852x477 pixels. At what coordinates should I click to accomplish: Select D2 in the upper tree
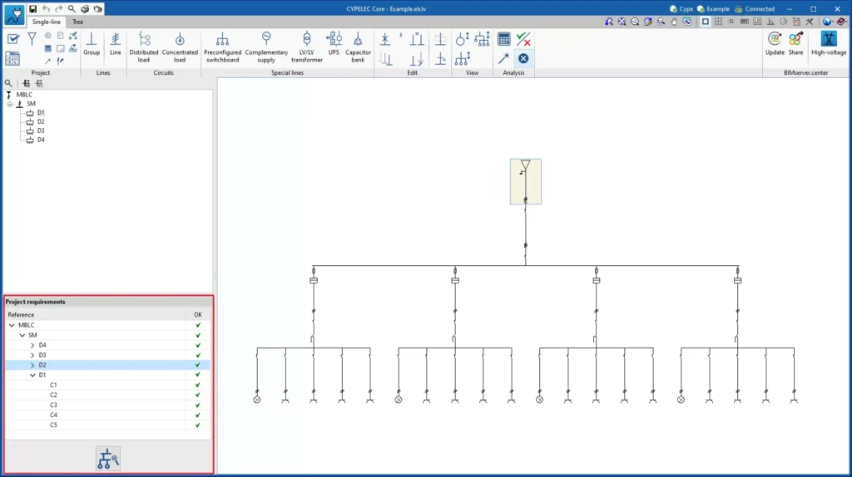(x=41, y=121)
